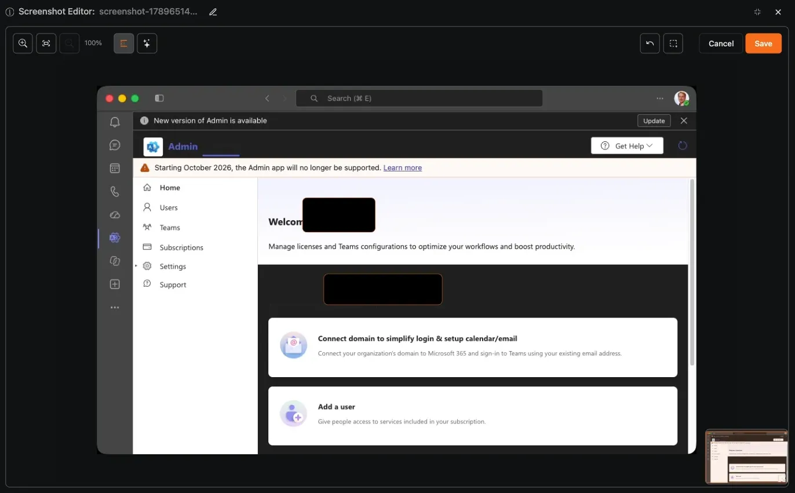Click the fit-to-view icon in the editor toolbar
Viewport: 795px width, 493px height.
point(46,43)
